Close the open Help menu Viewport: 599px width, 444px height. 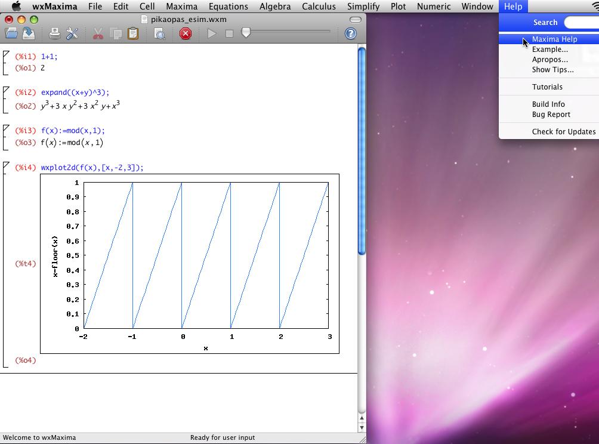tap(513, 7)
